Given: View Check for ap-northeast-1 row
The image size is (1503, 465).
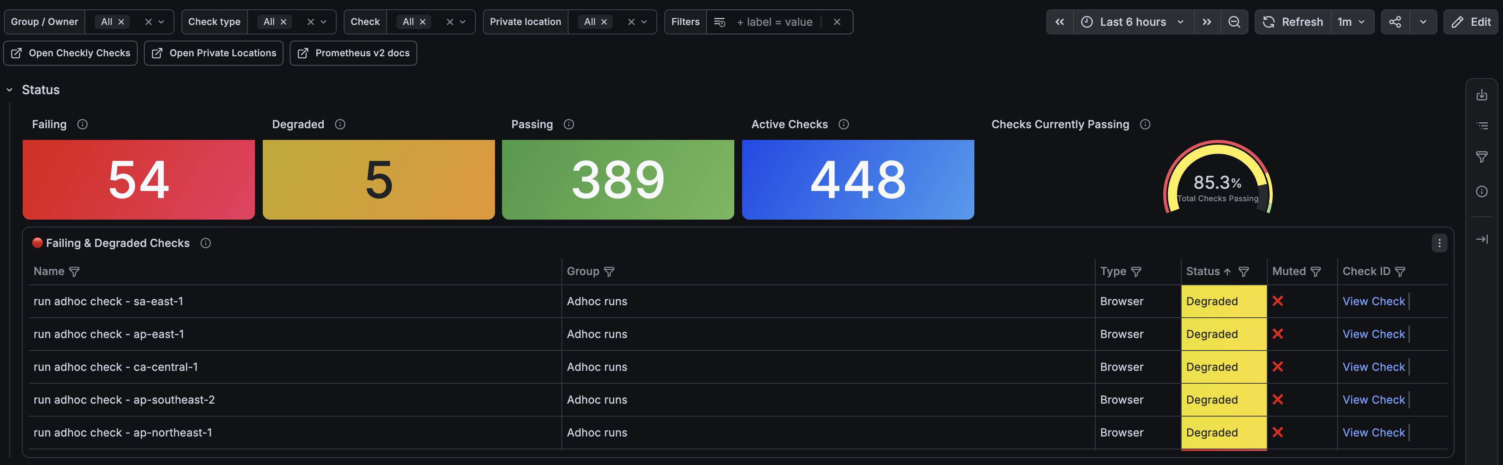Looking at the screenshot, I should [x=1374, y=432].
